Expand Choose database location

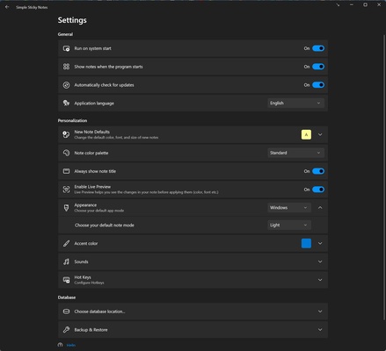tap(320, 312)
